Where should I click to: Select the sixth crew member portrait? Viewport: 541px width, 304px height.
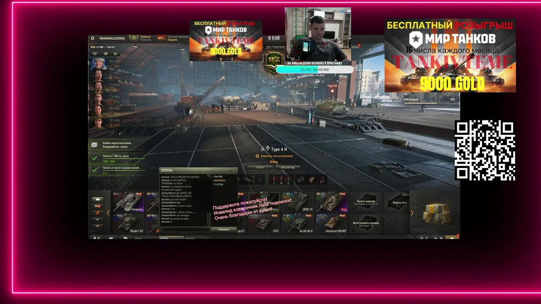(98, 122)
